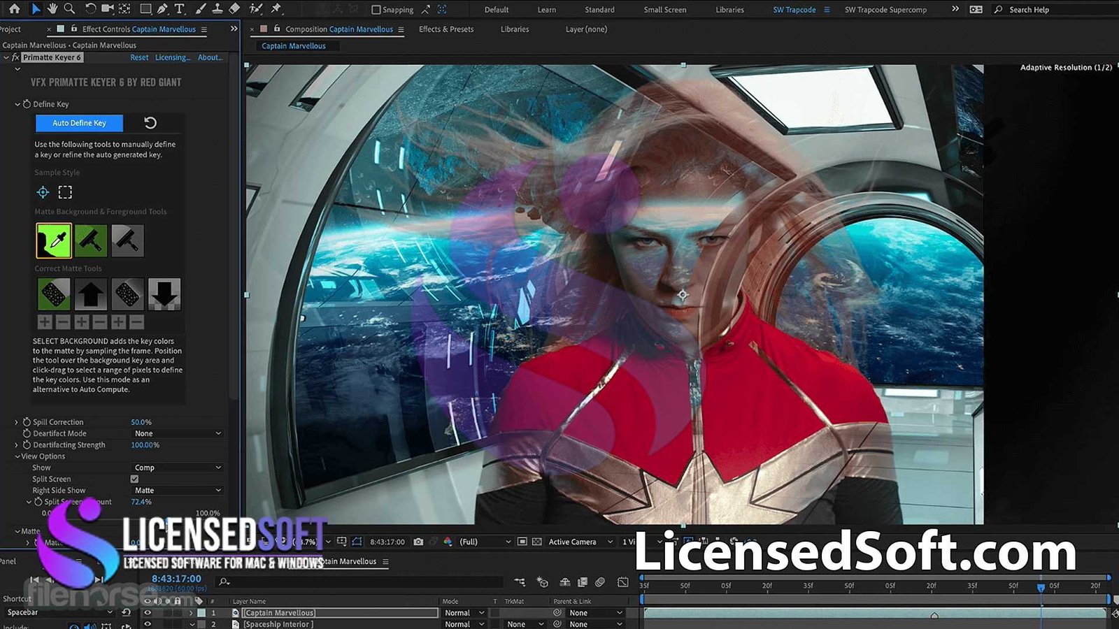The width and height of the screenshot is (1119, 629).
Task: Toggle the Define Key stopwatch
Action: click(27, 104)
